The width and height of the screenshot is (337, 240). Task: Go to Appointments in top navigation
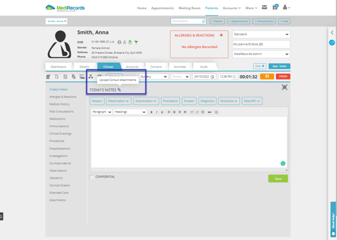[163, 8]
